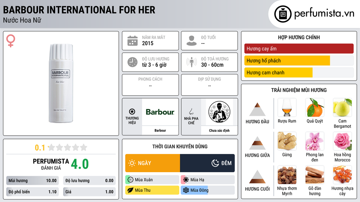Screen dimensions: 360x202
Task: Select the Quả Quýt note image
Action: [x=315, y=108]
